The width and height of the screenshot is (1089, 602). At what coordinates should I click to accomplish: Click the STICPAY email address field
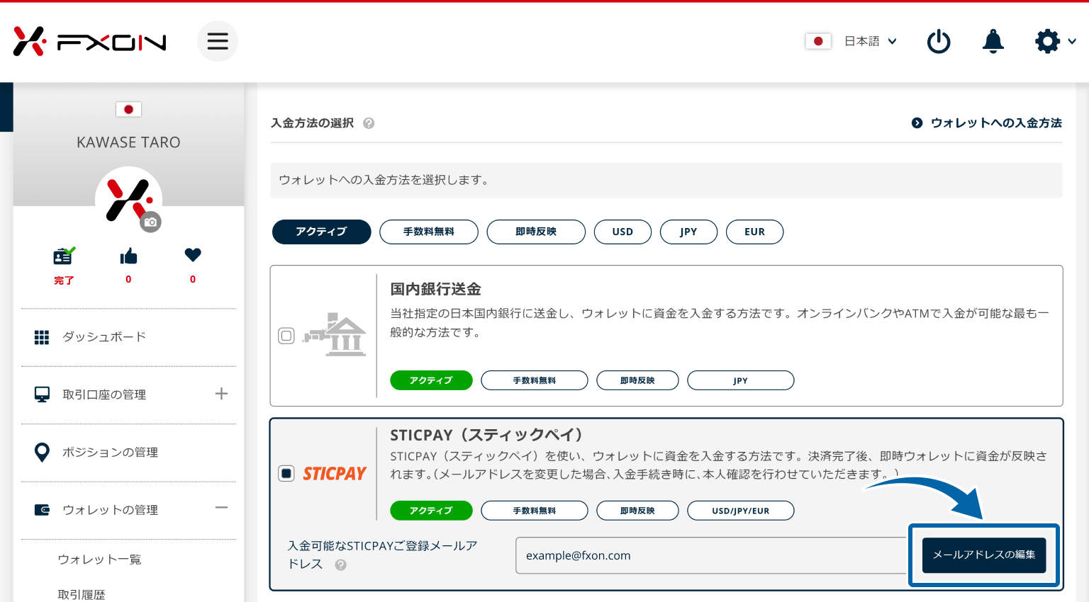[710, 556]
